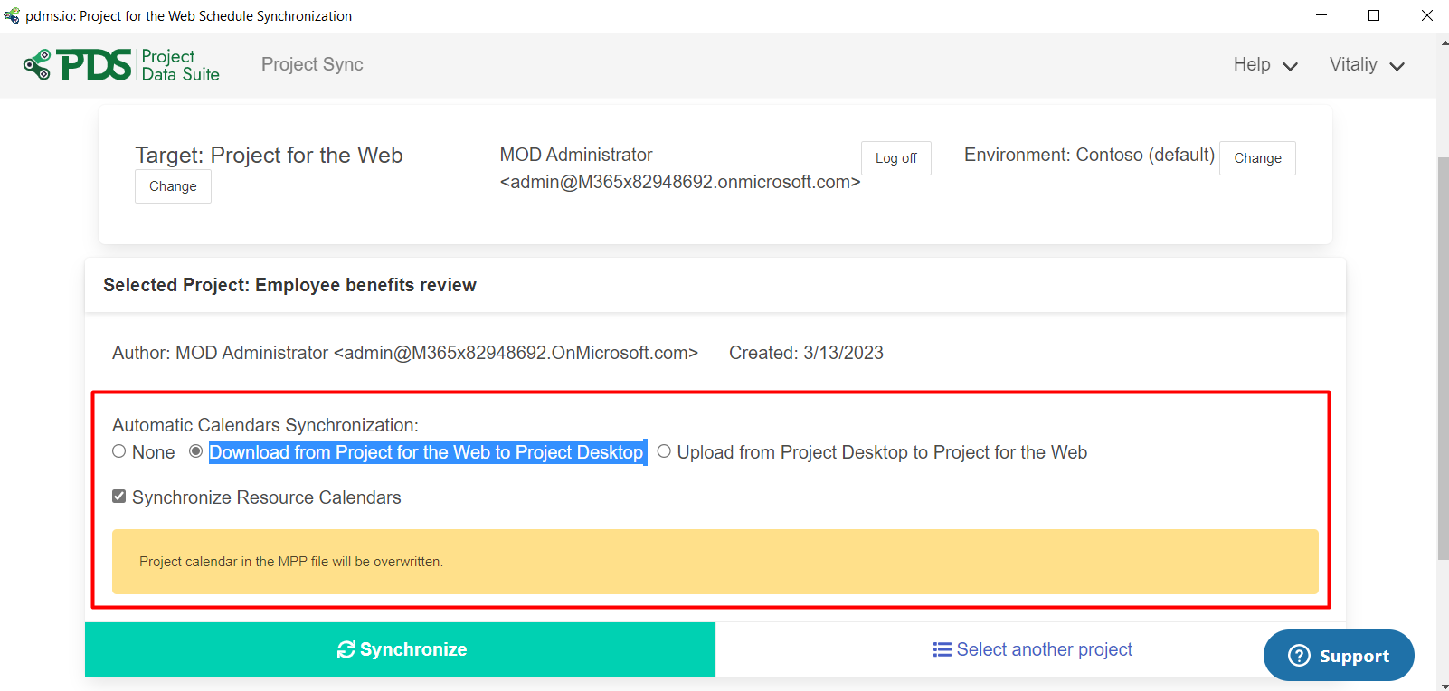Click the PDS Project Data Suite logo
This screenshot has width=1449, height=691.
(x=121, y=65)
